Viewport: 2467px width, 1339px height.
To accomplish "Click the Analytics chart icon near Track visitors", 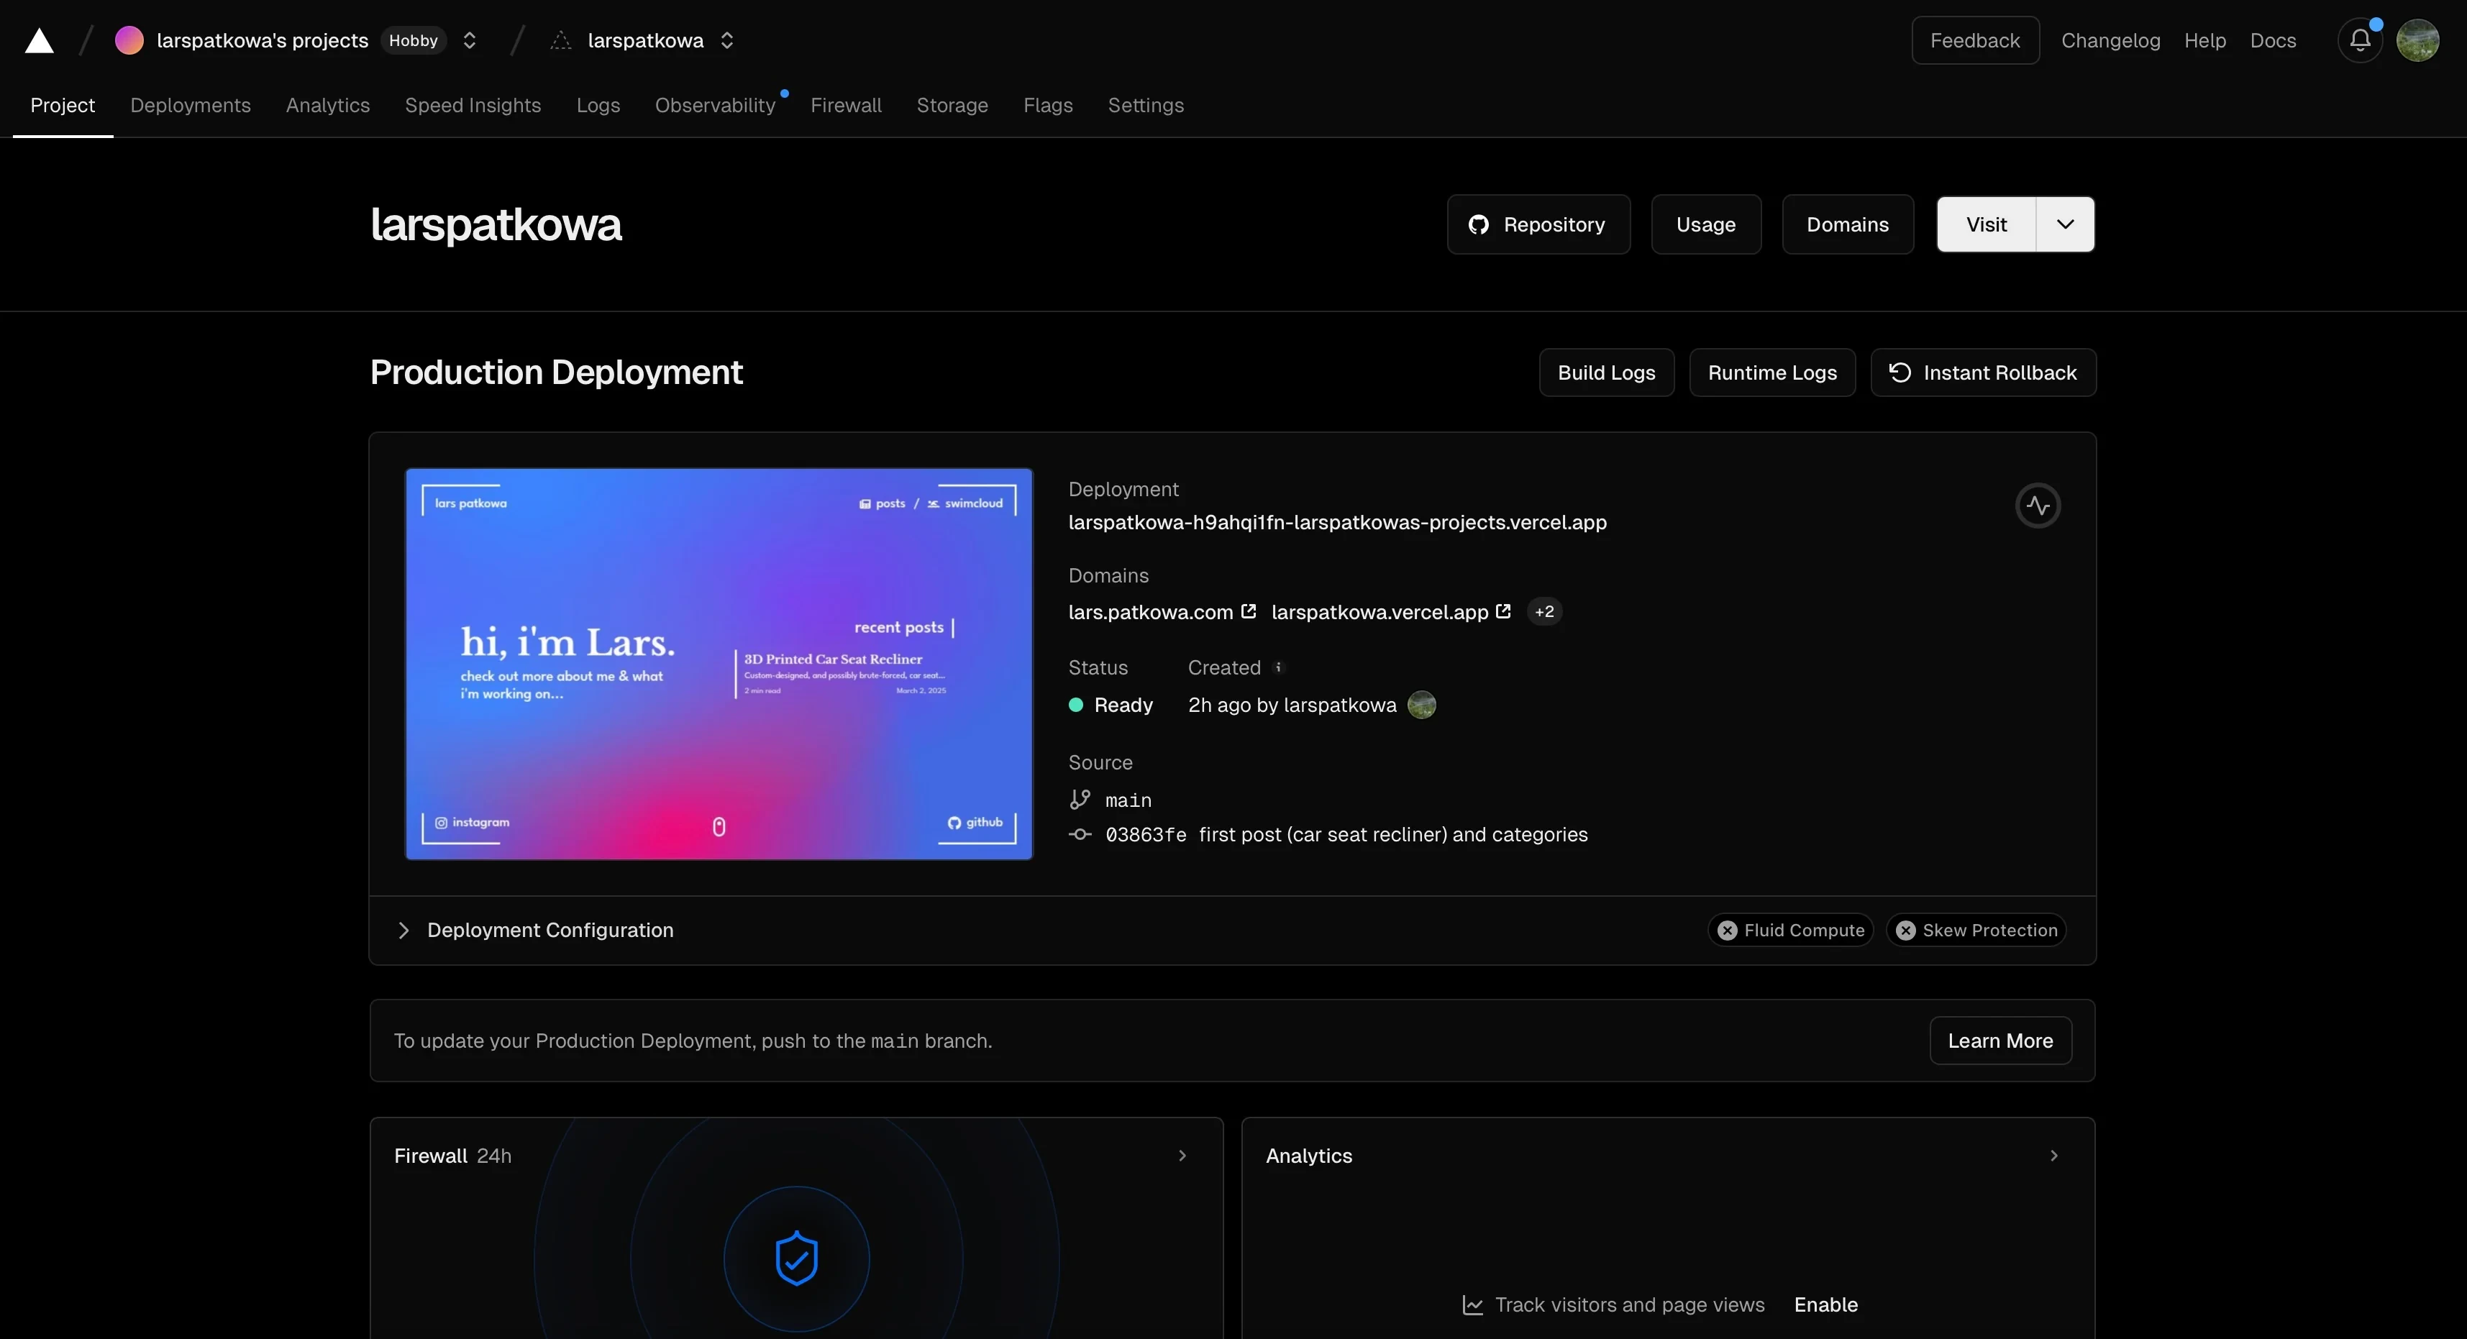I will (x=1473, y=1304).
